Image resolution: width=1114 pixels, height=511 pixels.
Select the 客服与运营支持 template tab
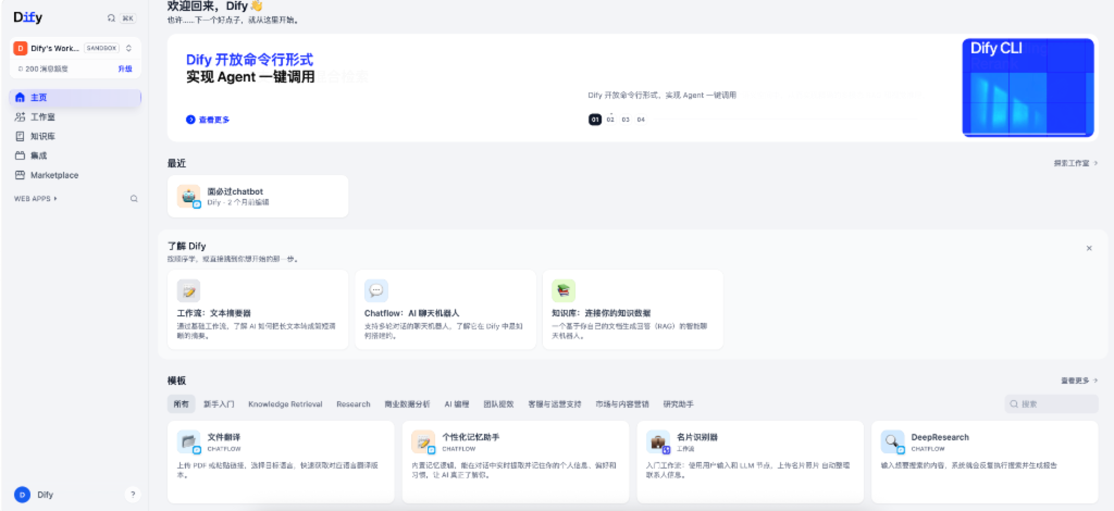(x=554, y=404)
